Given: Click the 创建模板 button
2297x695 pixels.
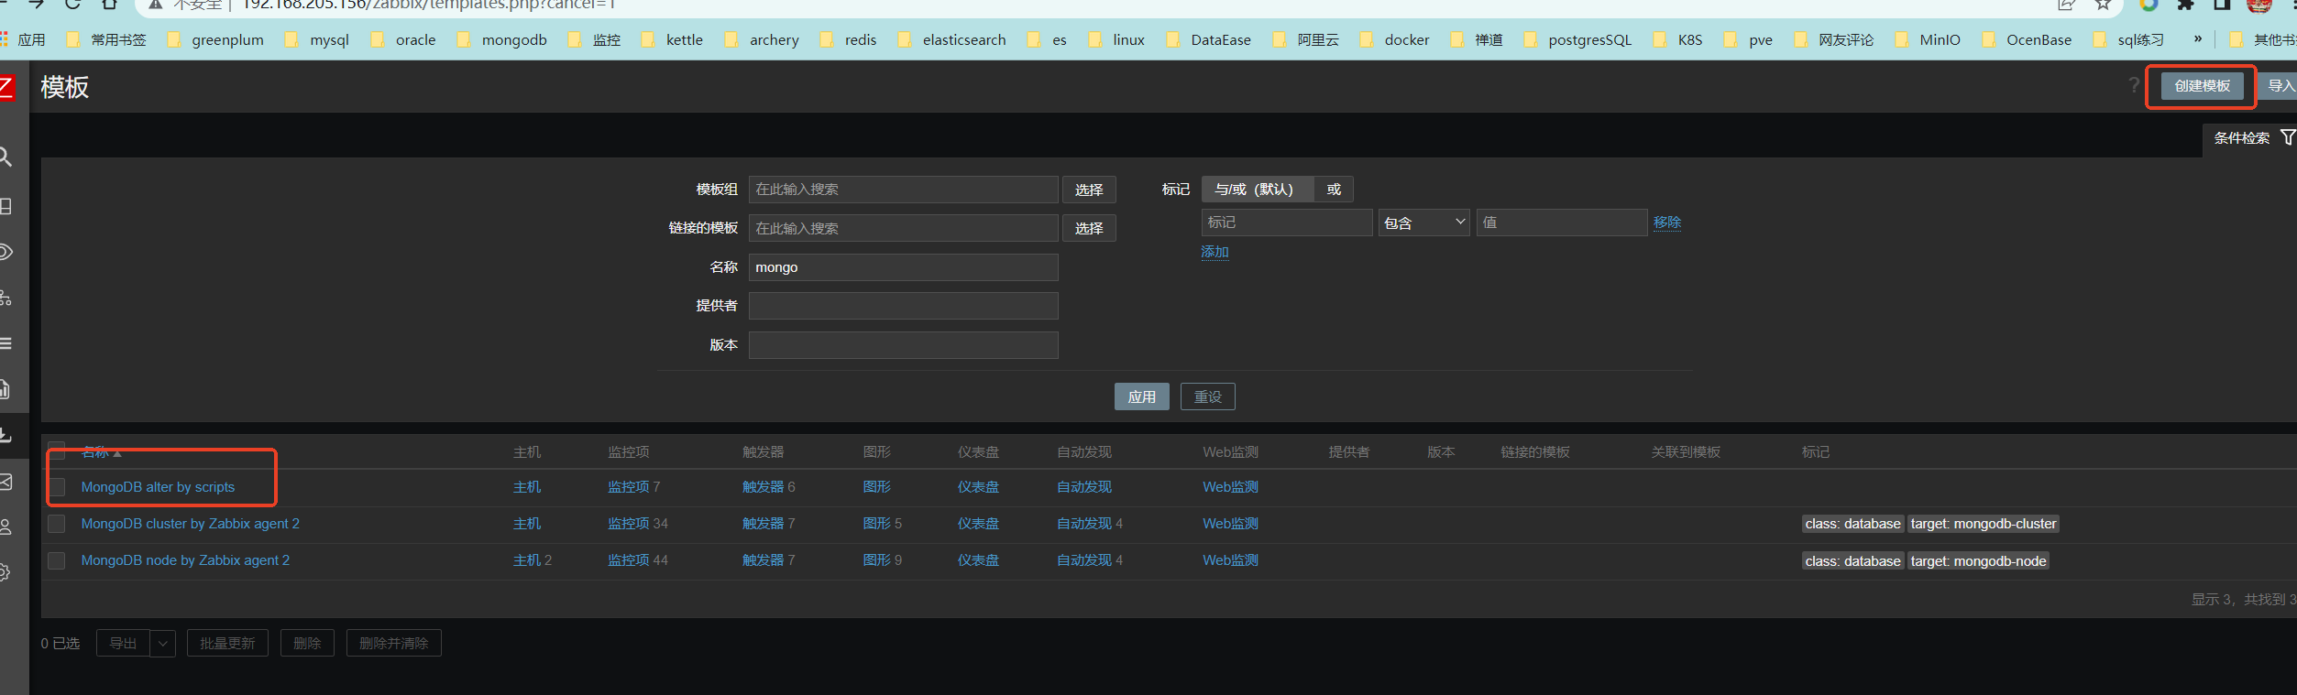Looking at the screenshot, I should 2203,86.
